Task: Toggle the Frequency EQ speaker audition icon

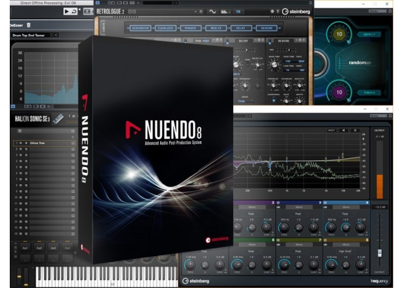Action: point(343,130)
